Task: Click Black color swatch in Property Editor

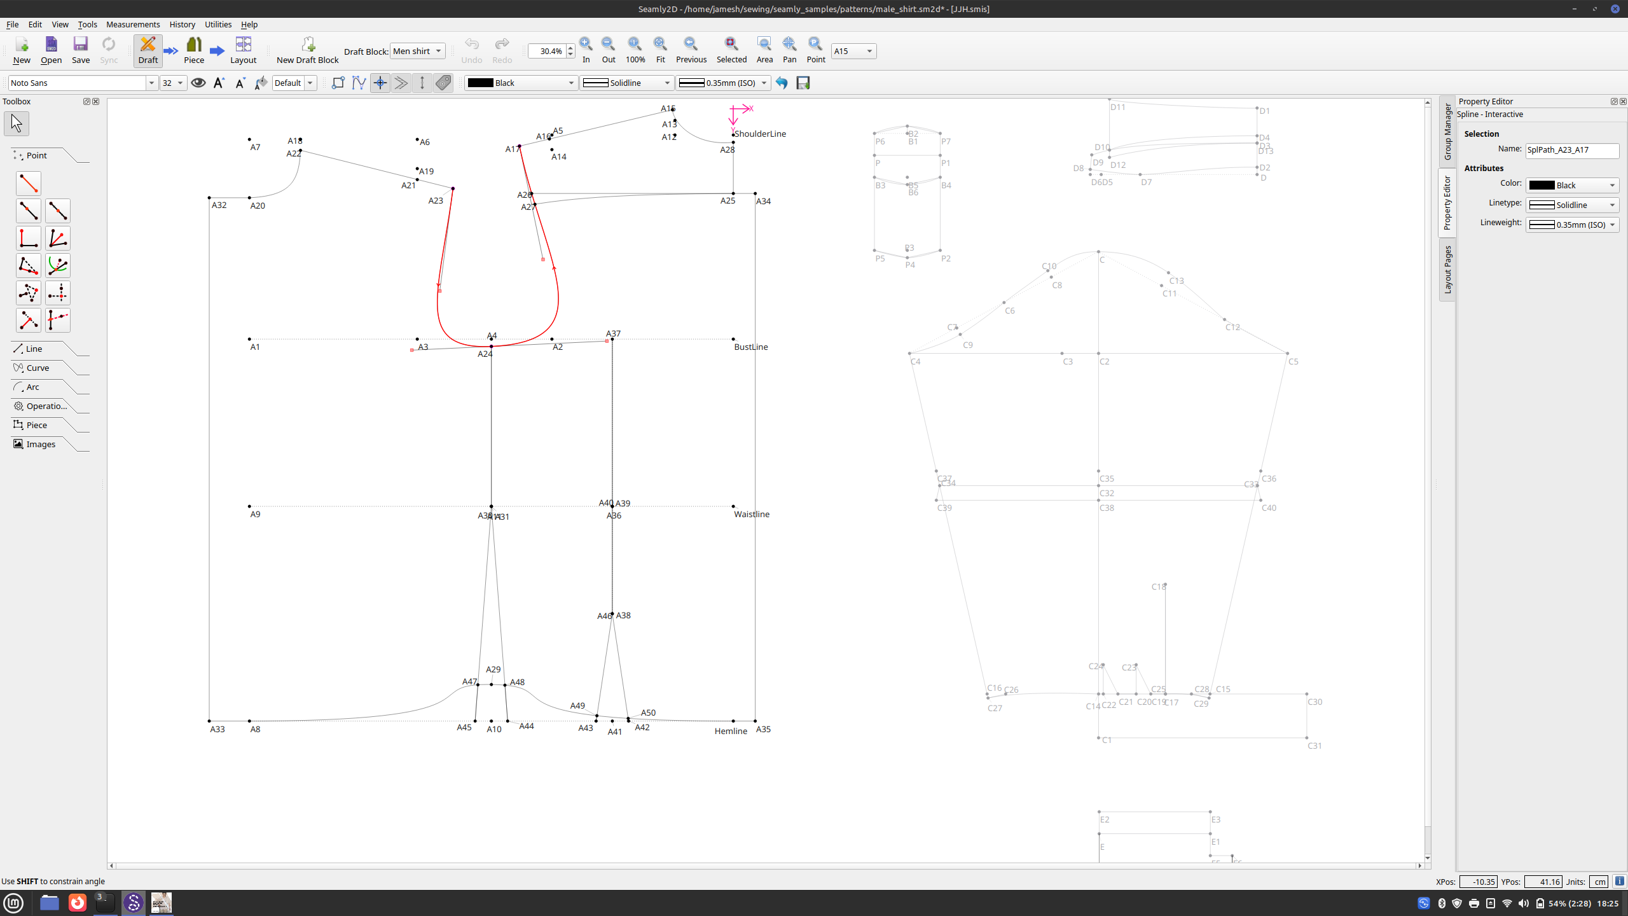Action: click(1542, 185)
